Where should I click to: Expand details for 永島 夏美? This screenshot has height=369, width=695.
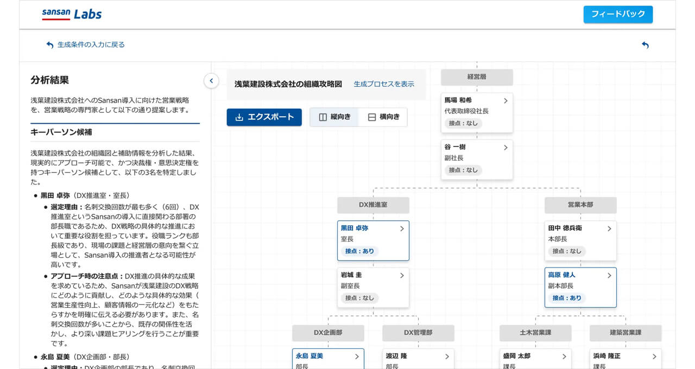(x=357, y=357)
